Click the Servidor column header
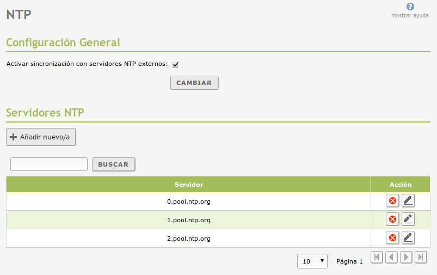The image size is (437, 275). point(188,185)
